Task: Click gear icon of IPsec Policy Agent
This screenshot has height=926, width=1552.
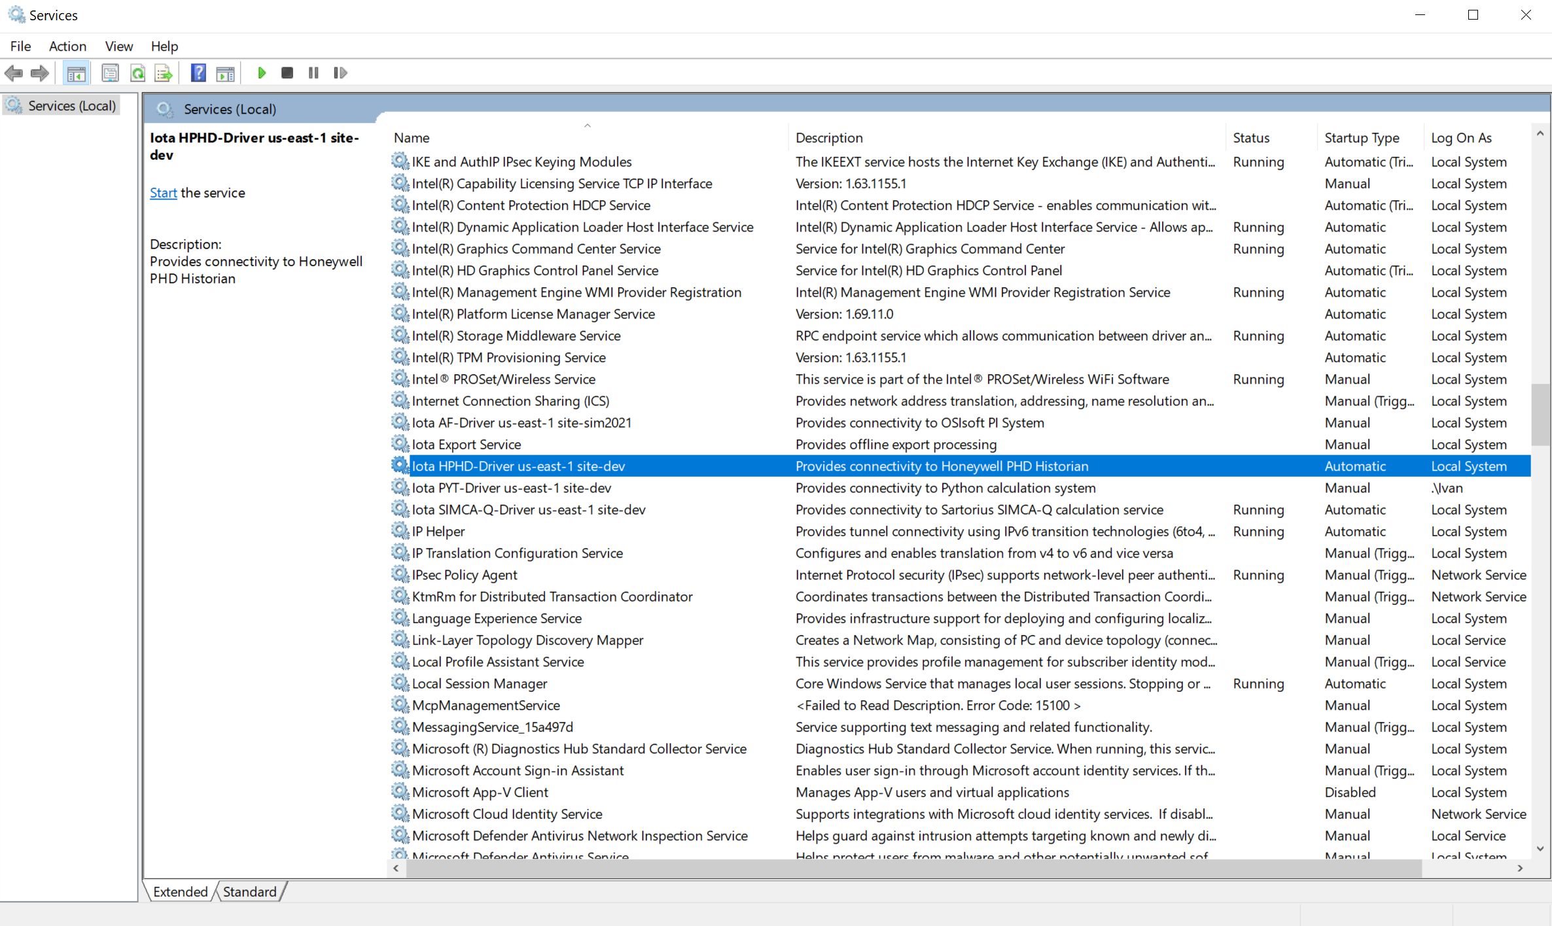Action: [400, 574]
